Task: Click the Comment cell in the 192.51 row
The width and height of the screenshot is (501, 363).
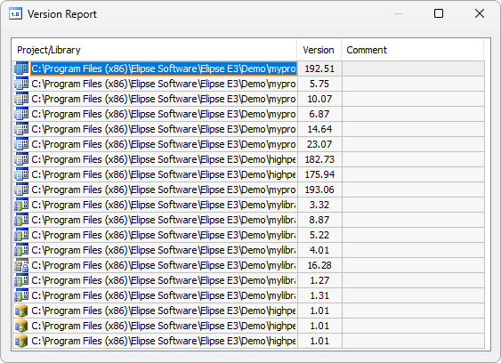Action: pos(413,69)
